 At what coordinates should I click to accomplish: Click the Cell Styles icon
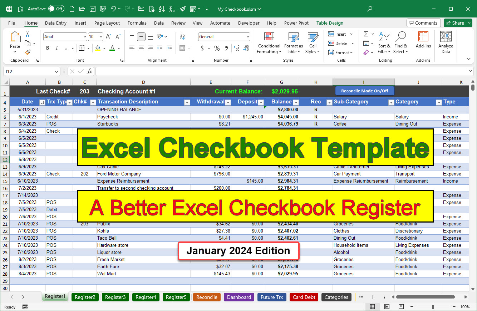pos(313,43)
